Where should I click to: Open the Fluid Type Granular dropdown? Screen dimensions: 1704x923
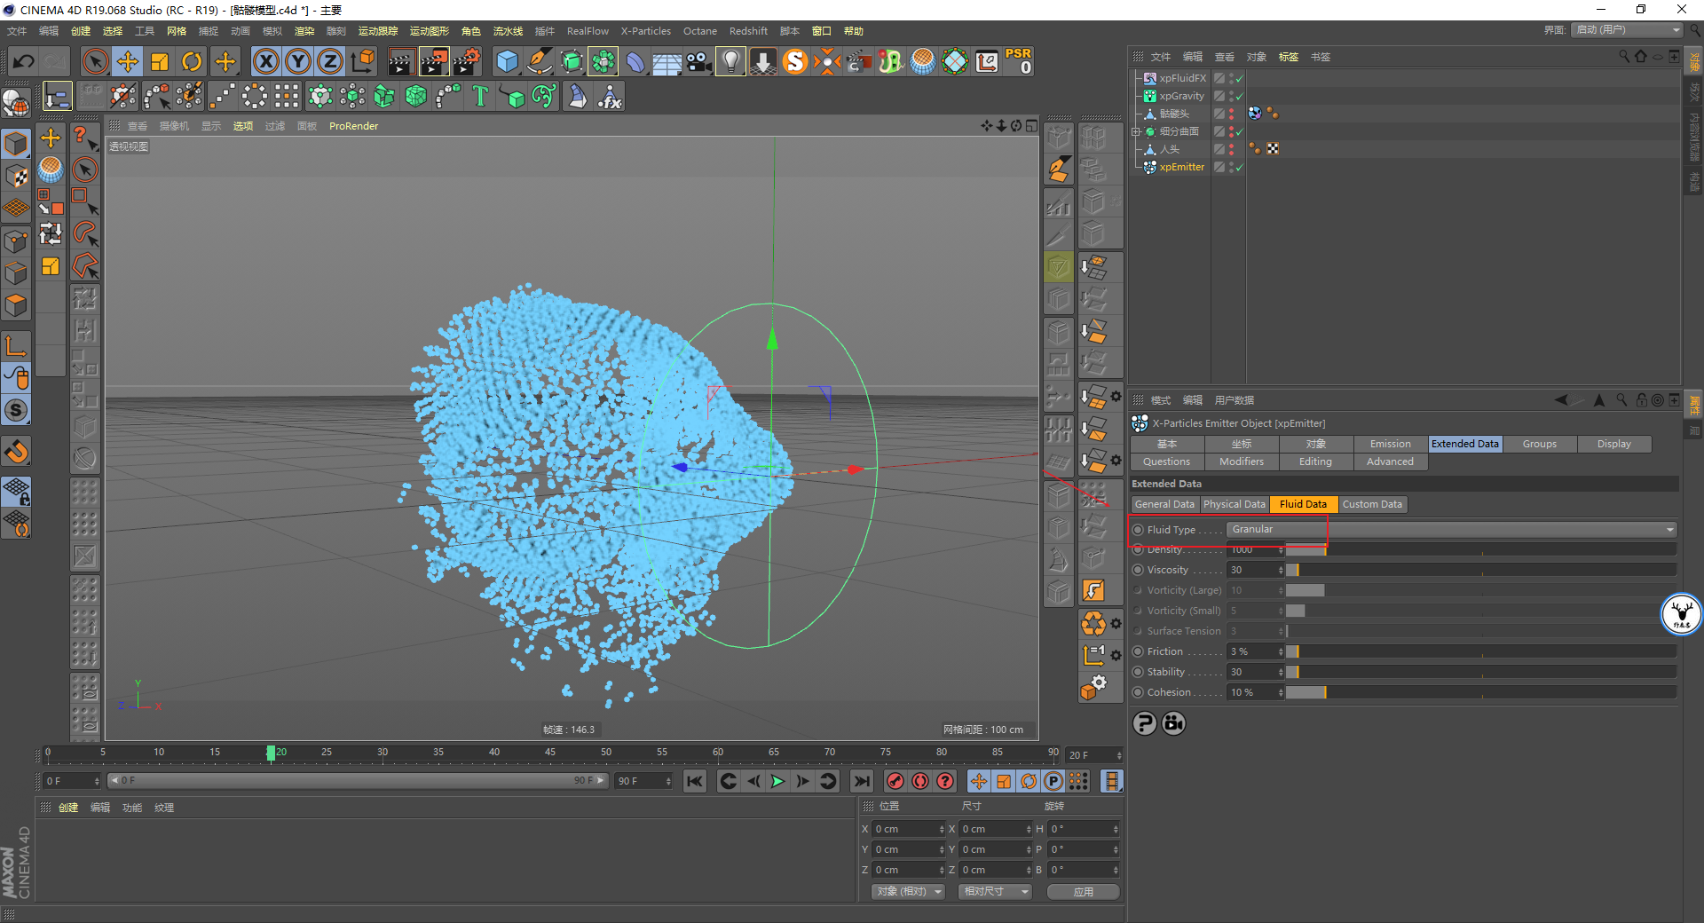(x=1452, y=530)
